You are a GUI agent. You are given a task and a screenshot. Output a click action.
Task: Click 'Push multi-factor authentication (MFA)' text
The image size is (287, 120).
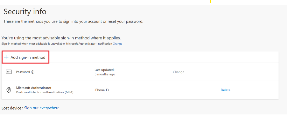(45, 92)
